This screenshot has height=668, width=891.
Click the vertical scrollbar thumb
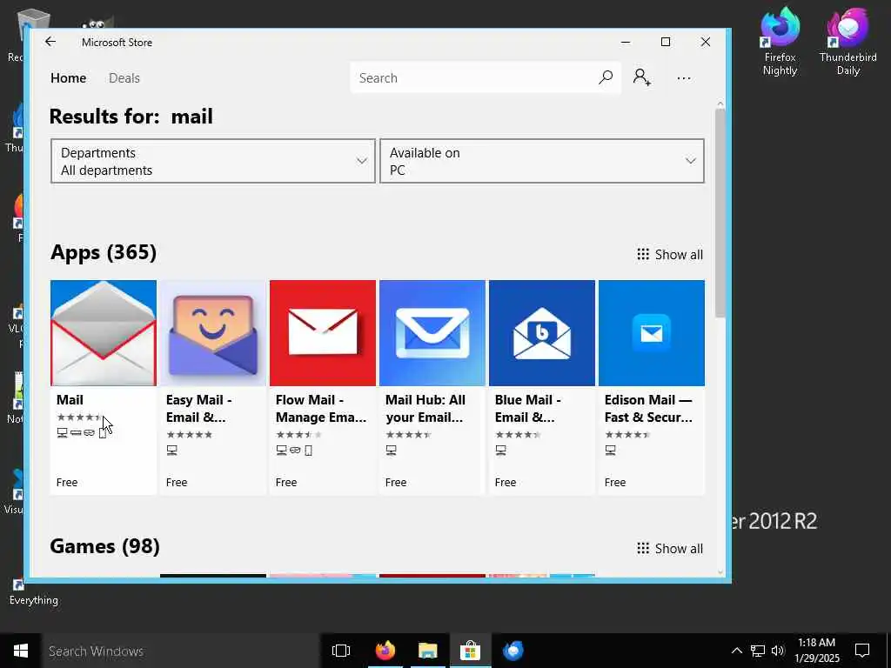tap(720, 213)
